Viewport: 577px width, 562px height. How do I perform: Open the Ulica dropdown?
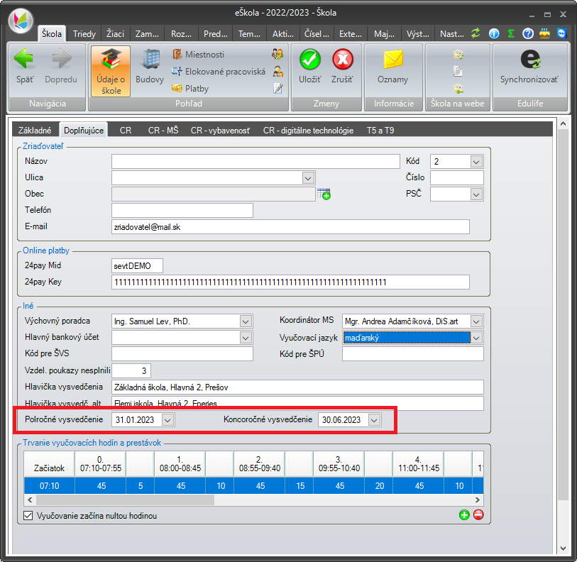308,178
